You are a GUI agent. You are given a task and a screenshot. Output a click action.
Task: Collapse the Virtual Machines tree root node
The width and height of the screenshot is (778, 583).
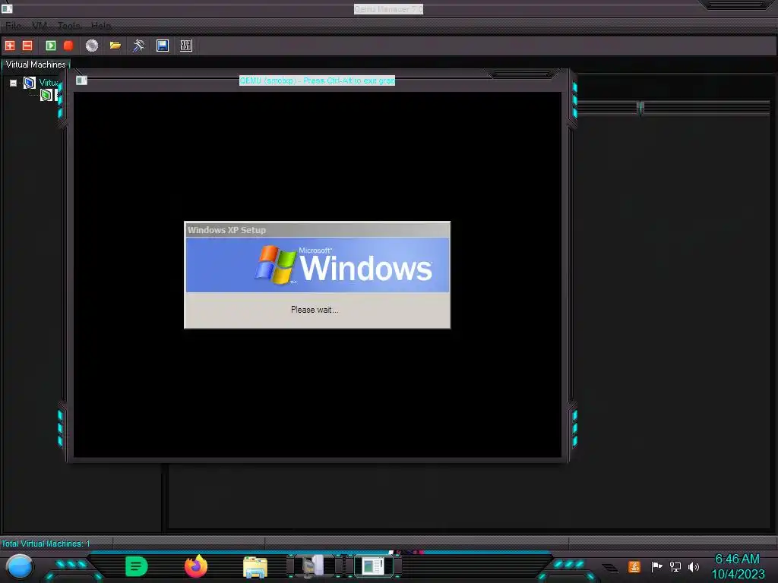click(x=14, y=83)
